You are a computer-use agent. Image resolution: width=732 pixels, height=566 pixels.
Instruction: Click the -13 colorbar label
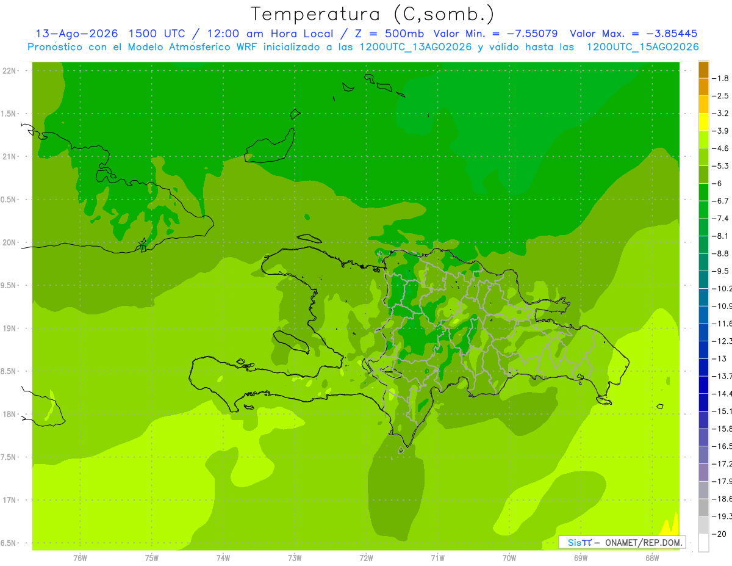719,358
